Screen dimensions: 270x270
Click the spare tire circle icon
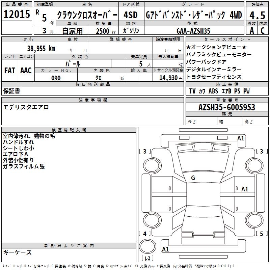coord(147,246)
